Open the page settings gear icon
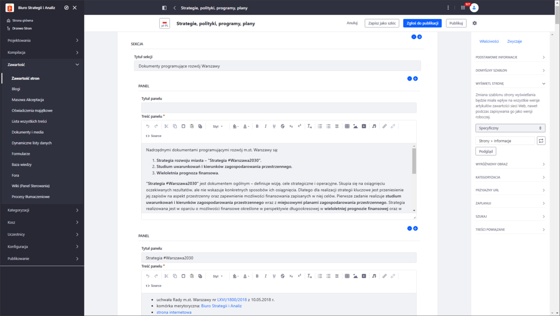 point(475,23)
